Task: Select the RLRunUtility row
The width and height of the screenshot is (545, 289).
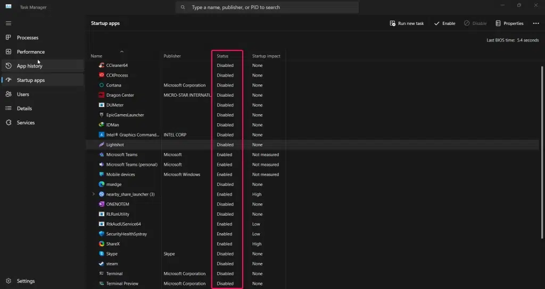Action: (x=312, y=214)
